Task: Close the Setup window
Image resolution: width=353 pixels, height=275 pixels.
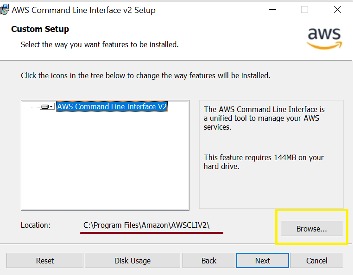Action: tap(337, 10)
